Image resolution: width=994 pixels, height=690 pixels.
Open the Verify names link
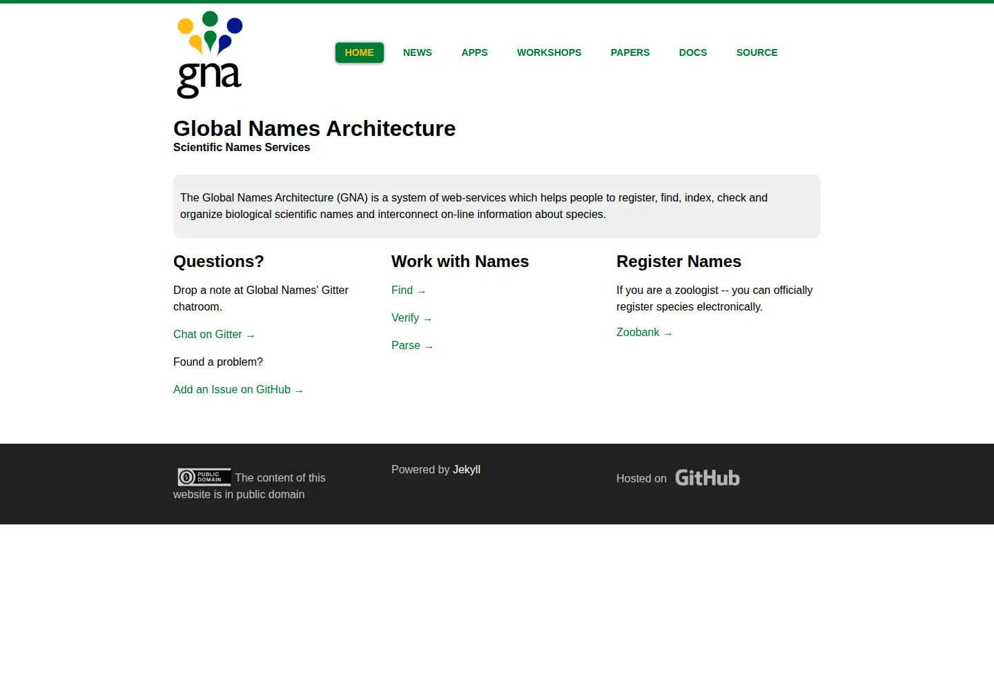tap(411, 318)
